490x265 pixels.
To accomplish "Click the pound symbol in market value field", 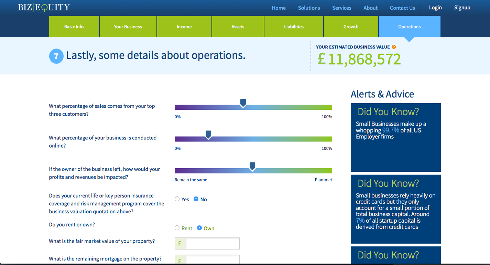I will pos(179,243).
